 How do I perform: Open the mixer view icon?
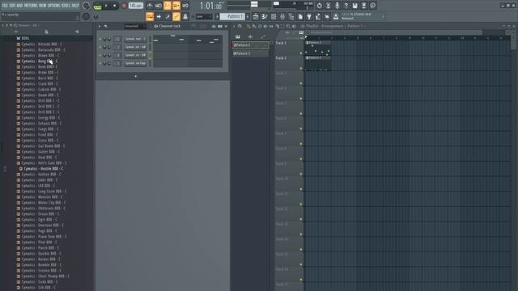282,16
